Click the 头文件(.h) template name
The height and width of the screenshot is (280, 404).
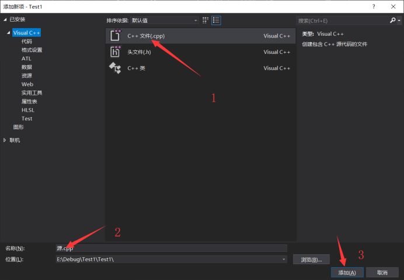pyautogui.click(x=139, y=52)
